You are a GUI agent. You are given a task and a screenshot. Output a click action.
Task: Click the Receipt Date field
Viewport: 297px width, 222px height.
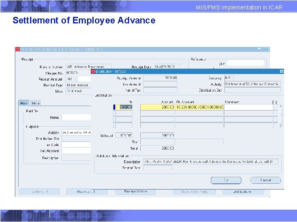(168, 67)
